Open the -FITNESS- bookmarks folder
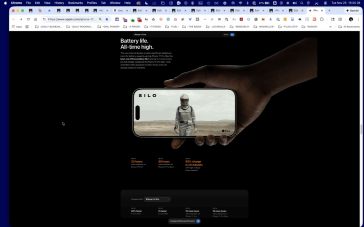 click(x=153, y=26)
